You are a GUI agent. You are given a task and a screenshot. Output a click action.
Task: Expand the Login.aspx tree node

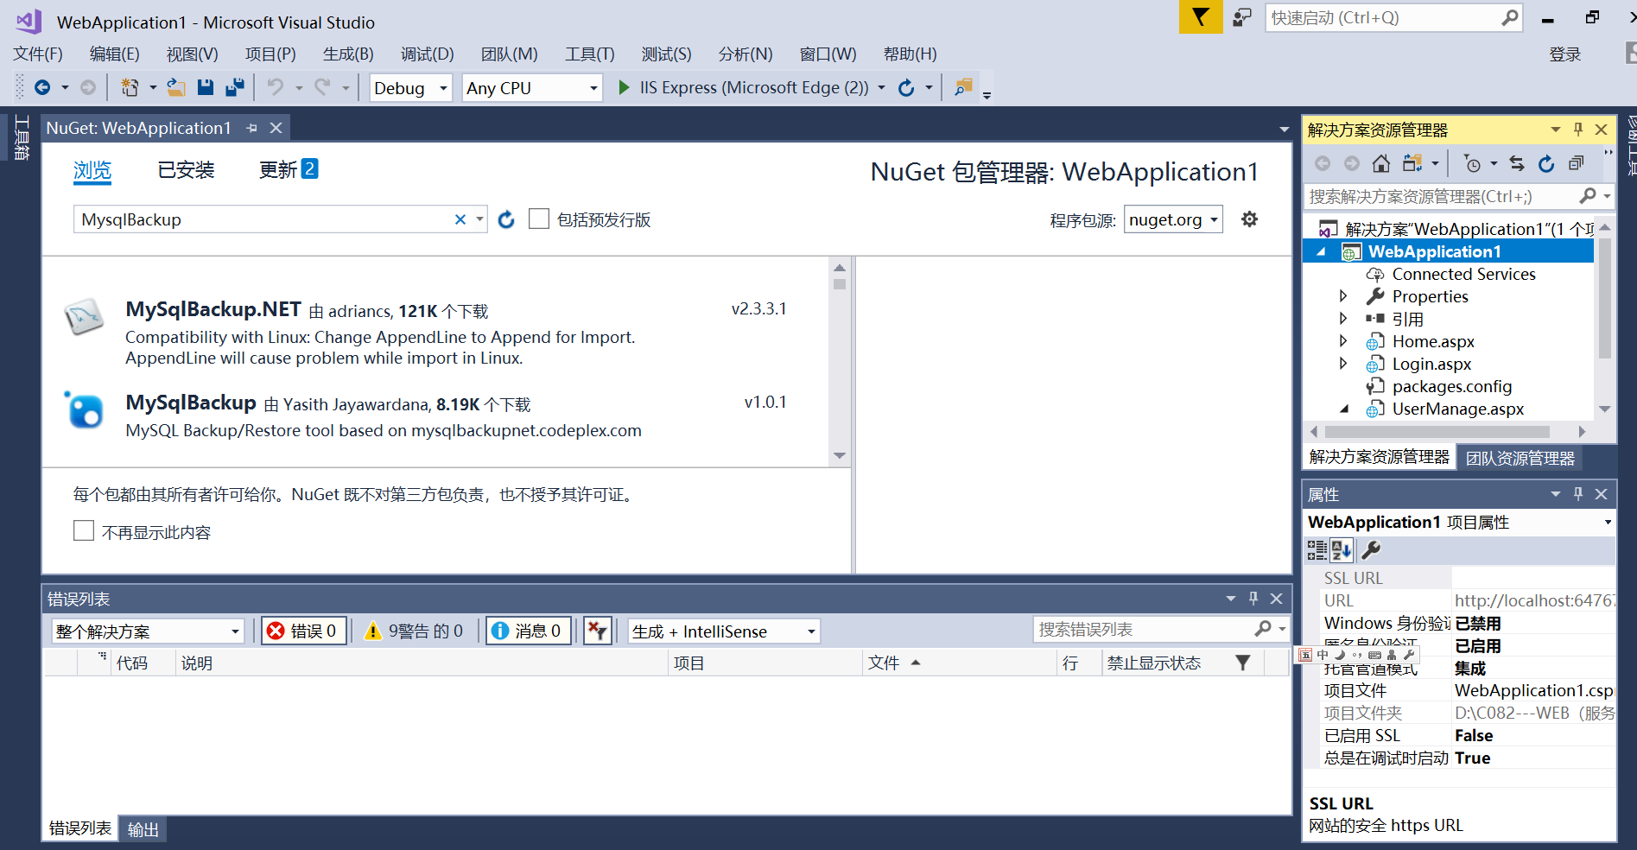(1343, 364)
